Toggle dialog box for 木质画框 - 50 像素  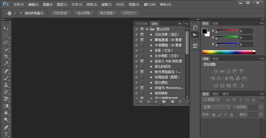142,45
